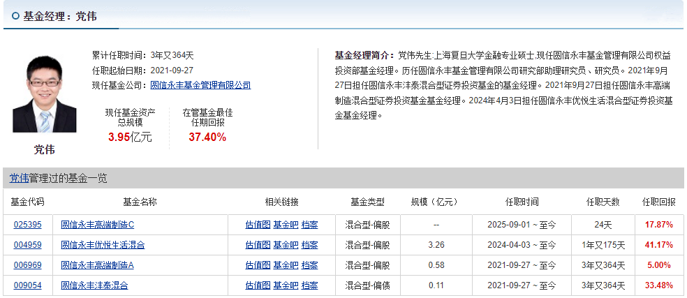Screen dimensions: 687x298
Task: Click the 基金代码 column header
Action: (x=28, y=202)
